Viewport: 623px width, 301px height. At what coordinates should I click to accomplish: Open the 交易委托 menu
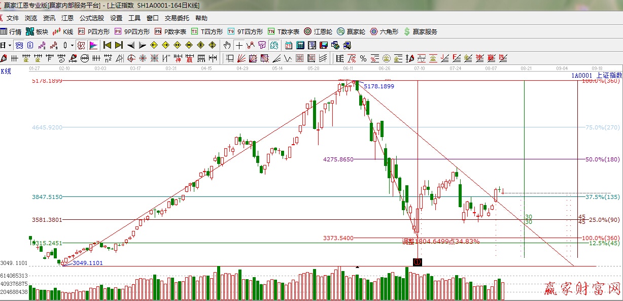coord(177,18)
